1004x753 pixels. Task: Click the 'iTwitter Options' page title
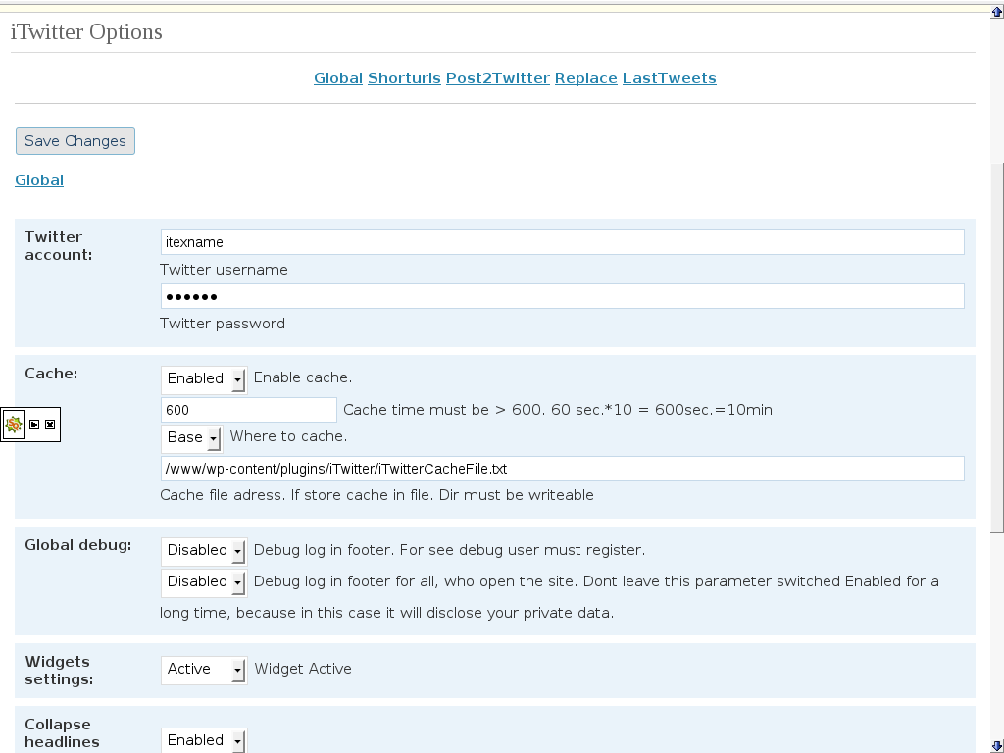[86, 32]
